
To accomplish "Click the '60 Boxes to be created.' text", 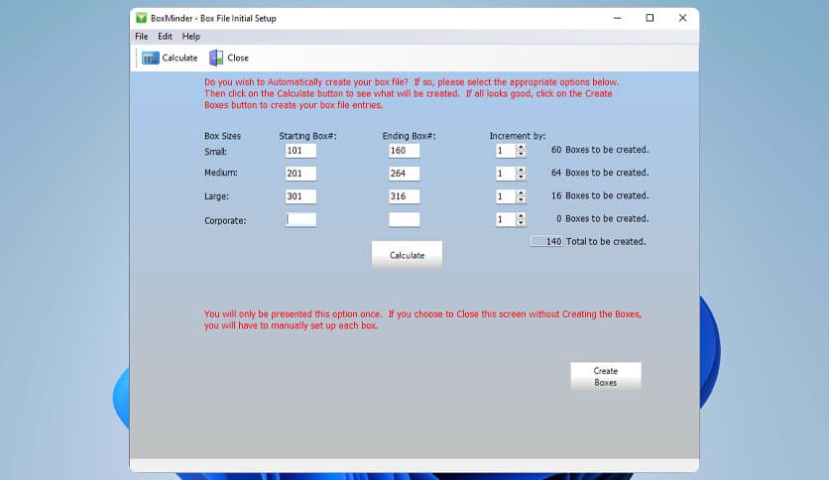I will coord(600,150).
